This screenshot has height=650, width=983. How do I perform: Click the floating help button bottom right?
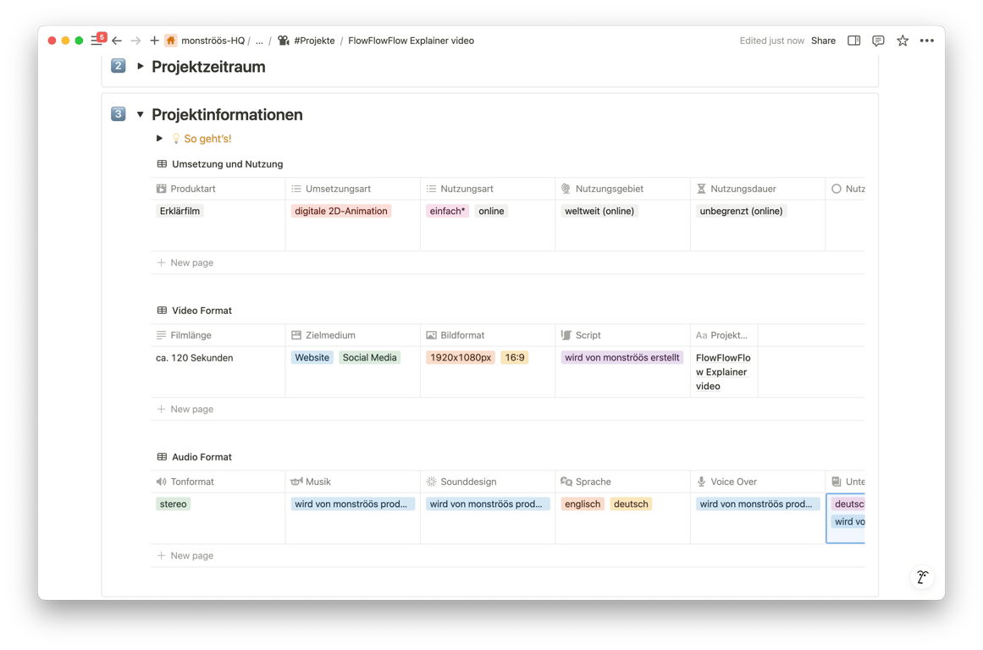click(922, 578)
